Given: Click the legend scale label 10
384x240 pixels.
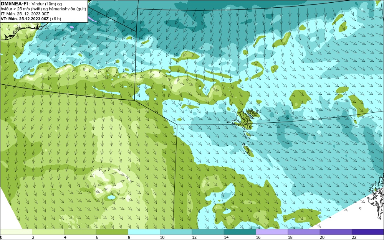Looking at the screenshot, I should 162,237.
